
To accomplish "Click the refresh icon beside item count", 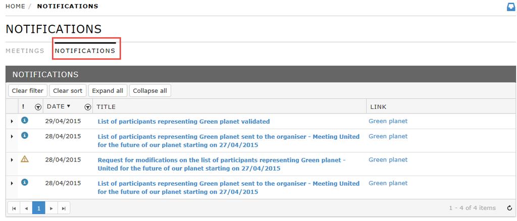I will [509, 208].
